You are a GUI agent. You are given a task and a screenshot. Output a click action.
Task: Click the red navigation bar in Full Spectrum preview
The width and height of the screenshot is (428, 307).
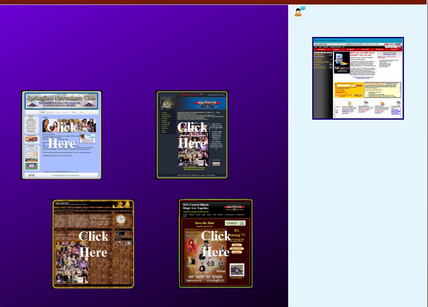coord(358,49)
